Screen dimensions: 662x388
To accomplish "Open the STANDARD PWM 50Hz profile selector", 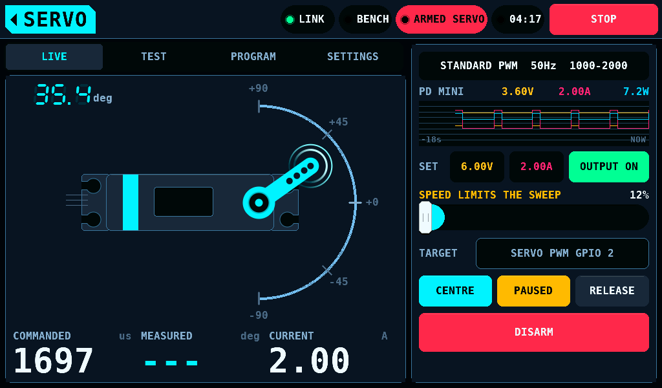I will pos(533,66).
